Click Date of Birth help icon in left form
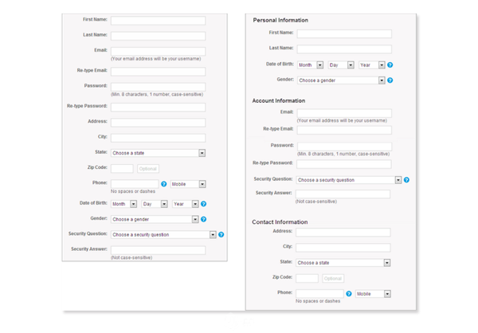 (x=203, y=204)
